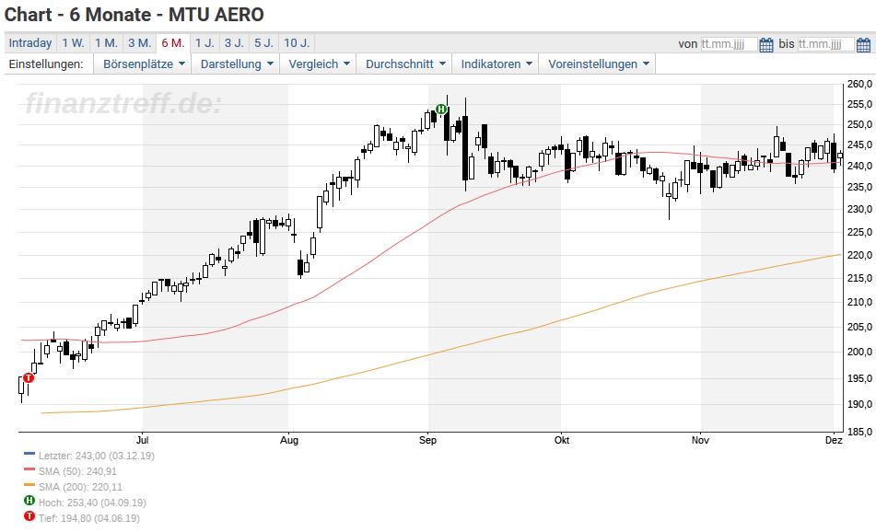This screenshot has width=876, height=532.
Task: Click 'SMA (200): 220,11' legend text
Action: (80, 487)
